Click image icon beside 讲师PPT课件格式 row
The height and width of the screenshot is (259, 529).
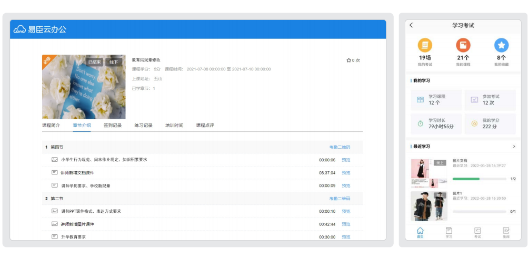tap(55, 211)
